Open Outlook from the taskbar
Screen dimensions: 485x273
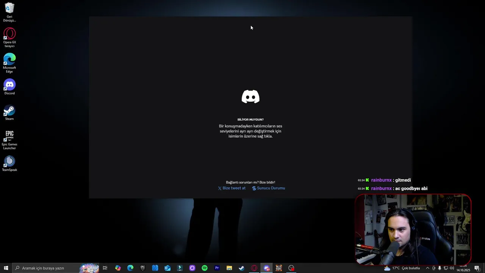[x=167, y=268]
